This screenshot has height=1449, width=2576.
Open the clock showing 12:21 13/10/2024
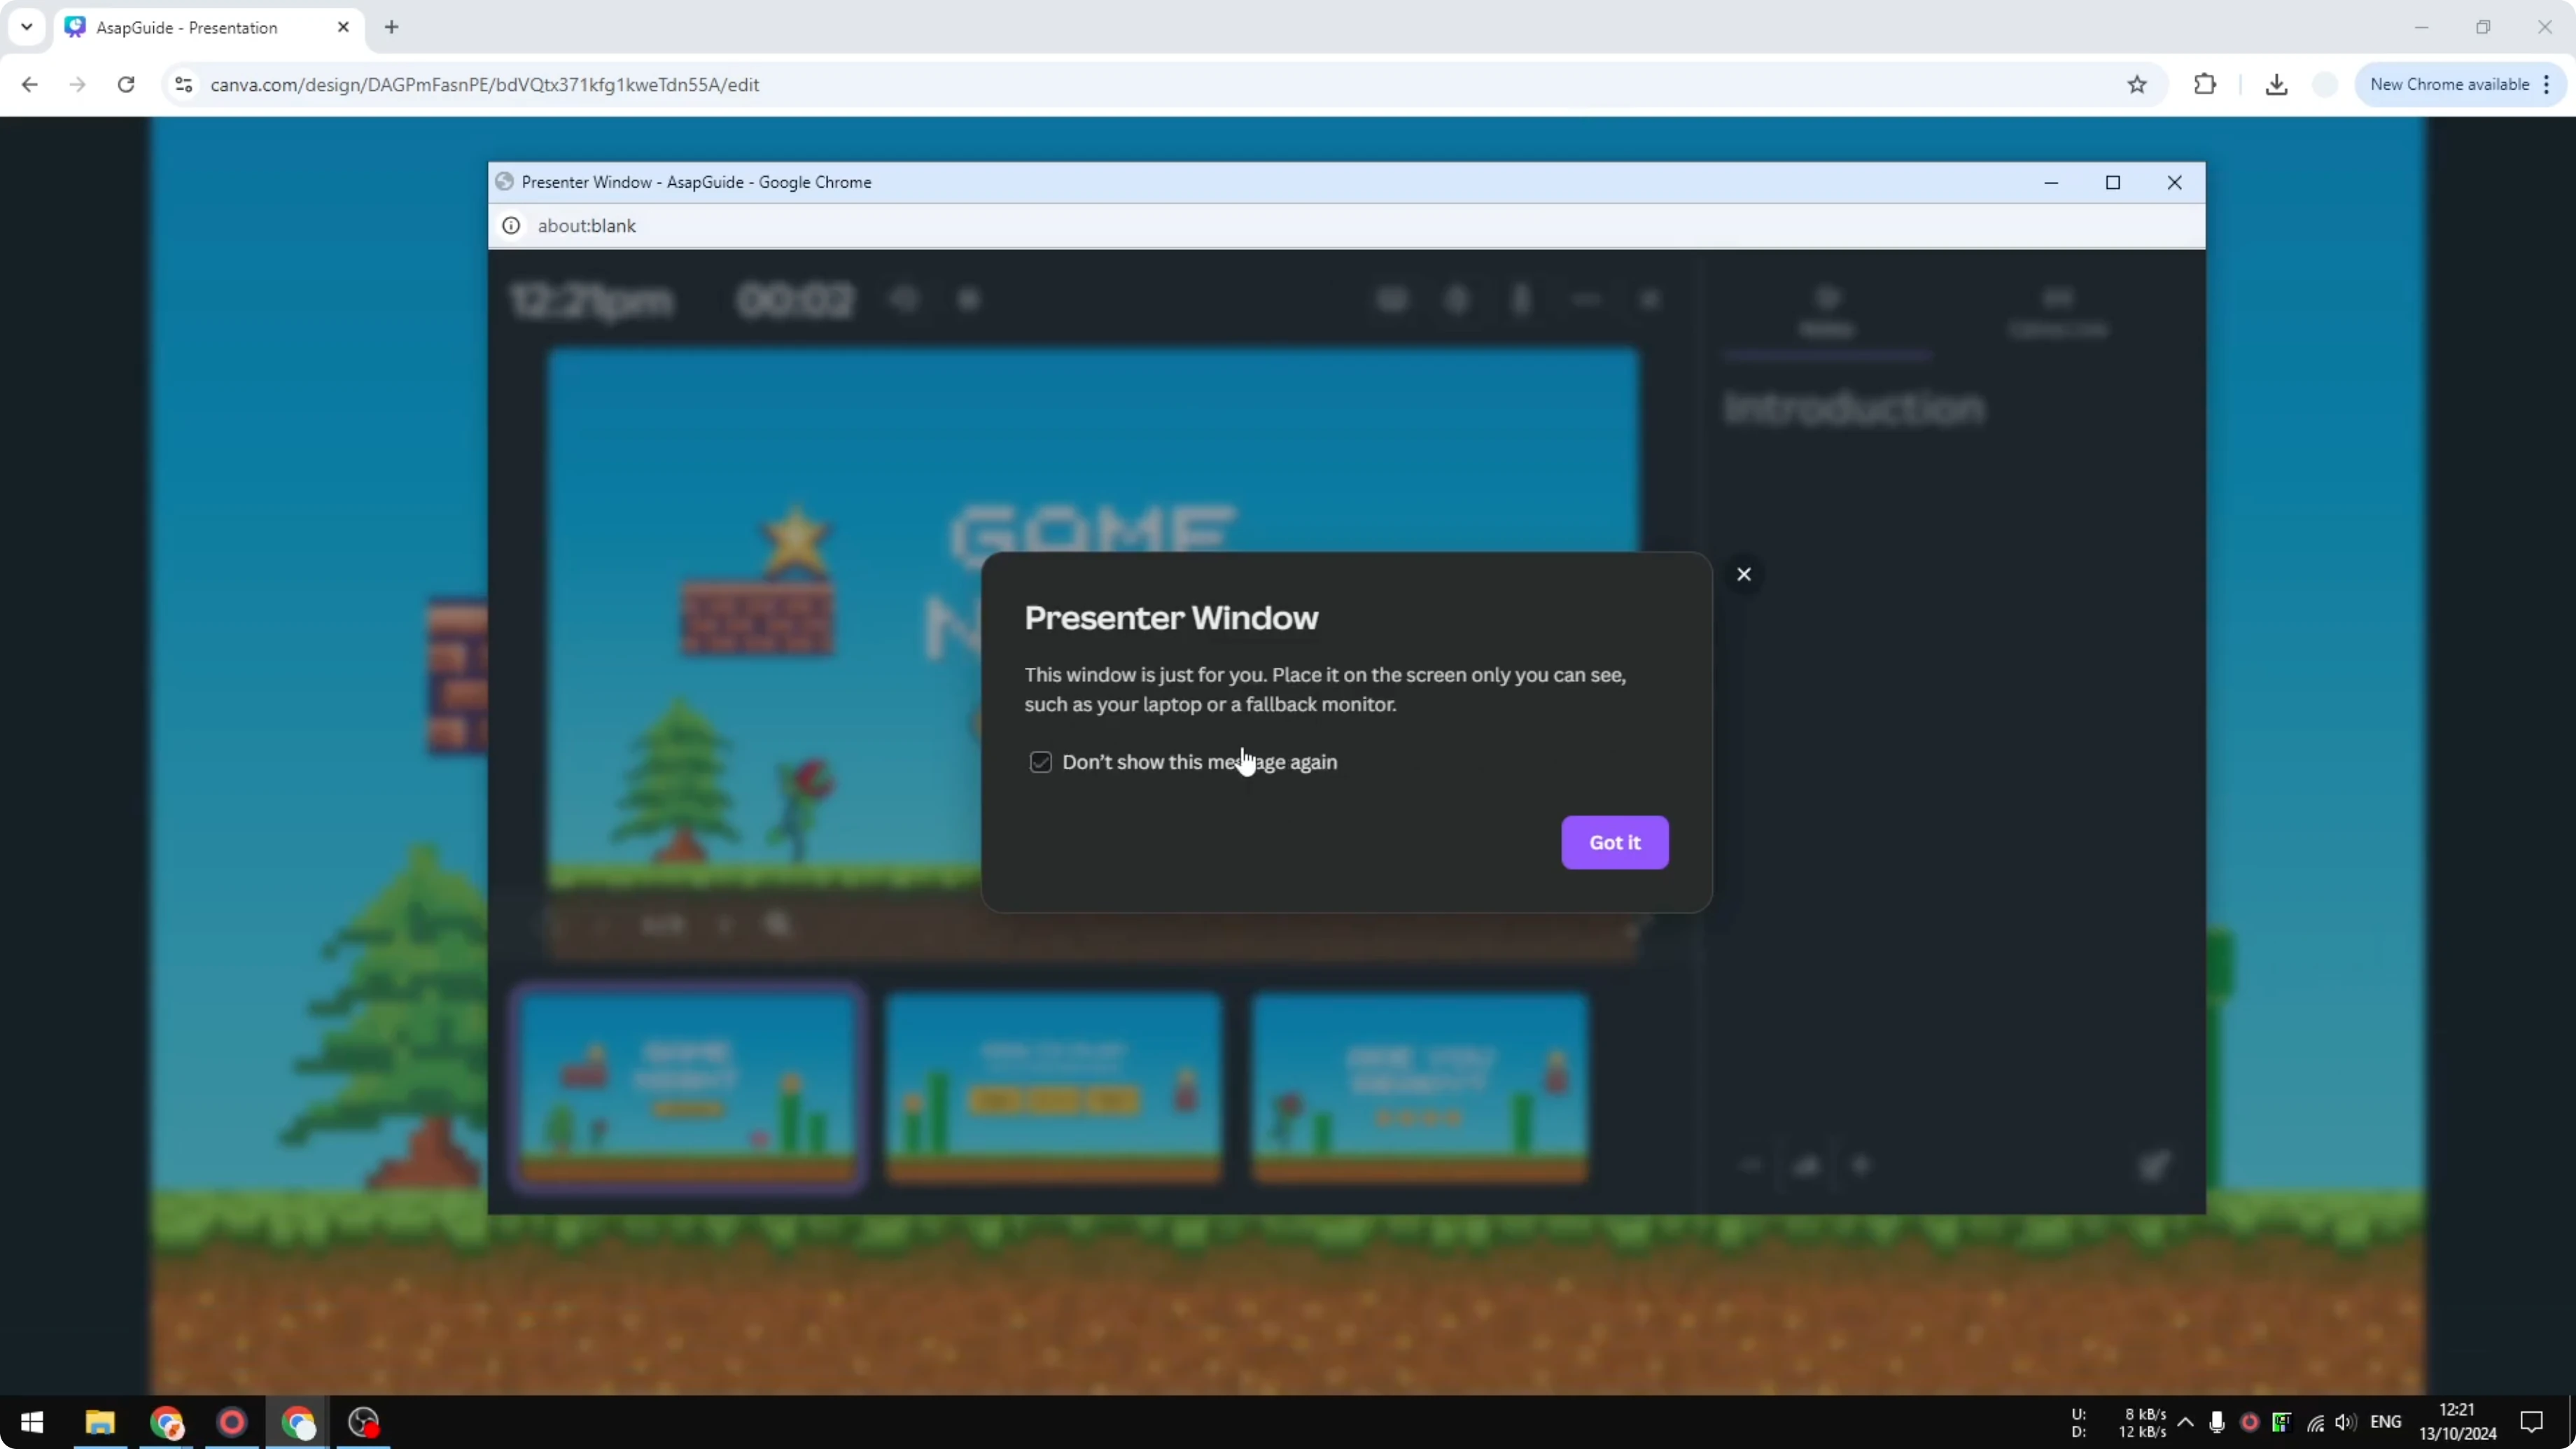tap(2457, 1422)
